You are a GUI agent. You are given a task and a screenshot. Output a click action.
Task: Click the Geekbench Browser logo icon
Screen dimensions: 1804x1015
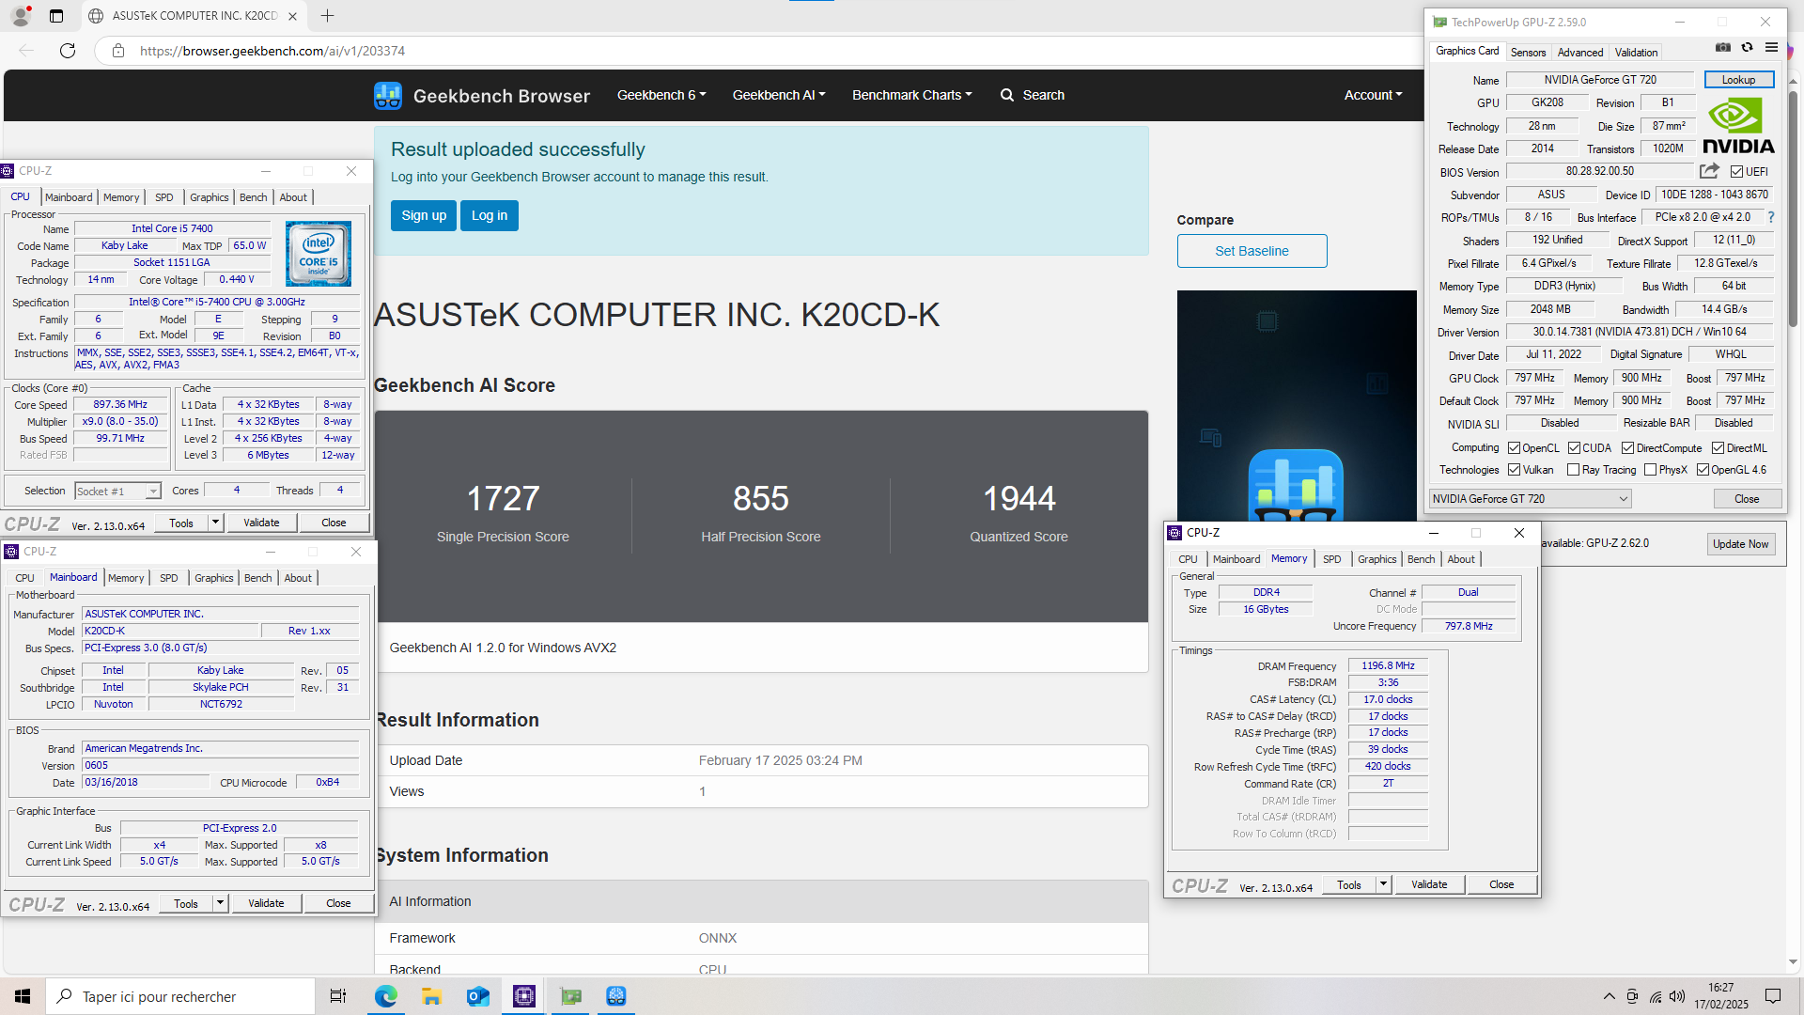(388, 95)
